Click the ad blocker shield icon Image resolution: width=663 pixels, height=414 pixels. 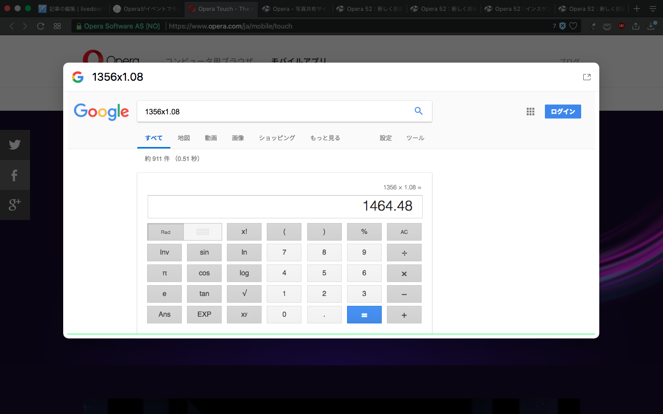(562, 26)
